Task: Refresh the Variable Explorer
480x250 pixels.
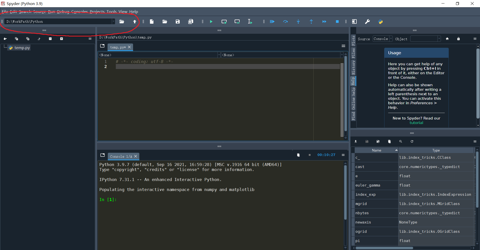Action: pos(412,141)
